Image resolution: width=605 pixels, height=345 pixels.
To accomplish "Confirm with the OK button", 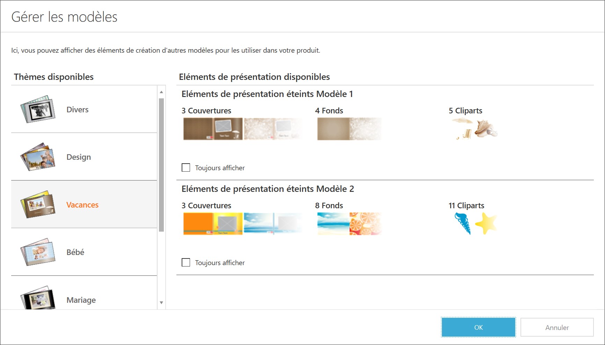I will [479, 327].
